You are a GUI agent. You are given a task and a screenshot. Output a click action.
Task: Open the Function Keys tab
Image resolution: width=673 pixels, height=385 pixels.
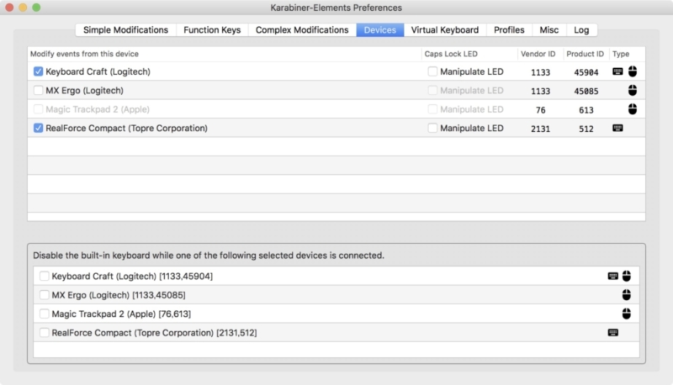click(x=212, y=30)
